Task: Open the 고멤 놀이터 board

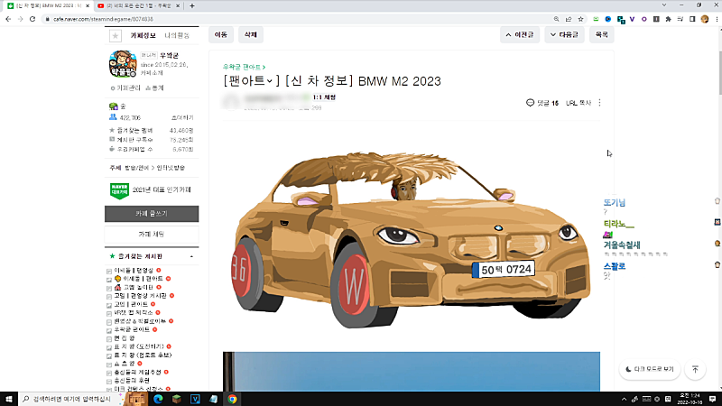Action: (x=138, y=287)
